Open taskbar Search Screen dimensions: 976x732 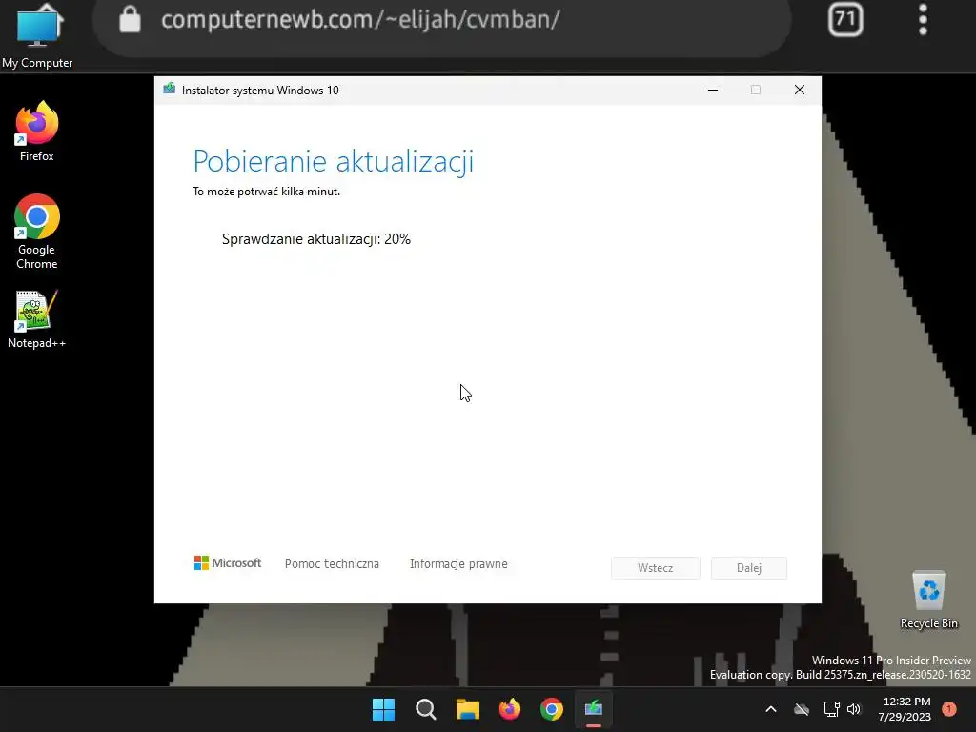click(x=426, y=709)
